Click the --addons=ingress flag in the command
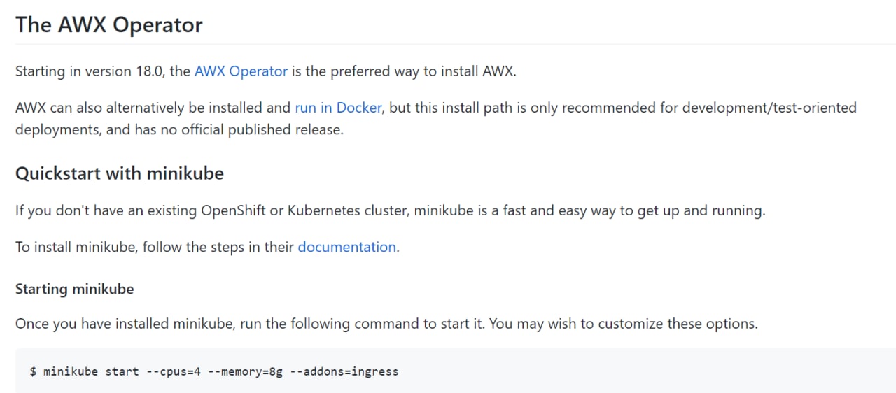The width and height of the screenshot is (896, 393). click(x=344, y=371)
